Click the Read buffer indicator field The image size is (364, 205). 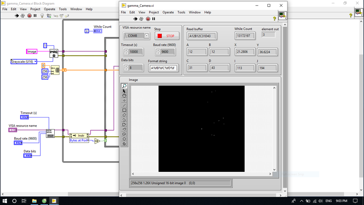pyautogui.click(x=202, y=36)
